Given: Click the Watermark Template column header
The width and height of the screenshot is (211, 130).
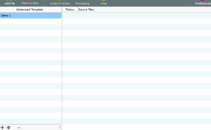Looking at the screenshot, I should (31, 10).
